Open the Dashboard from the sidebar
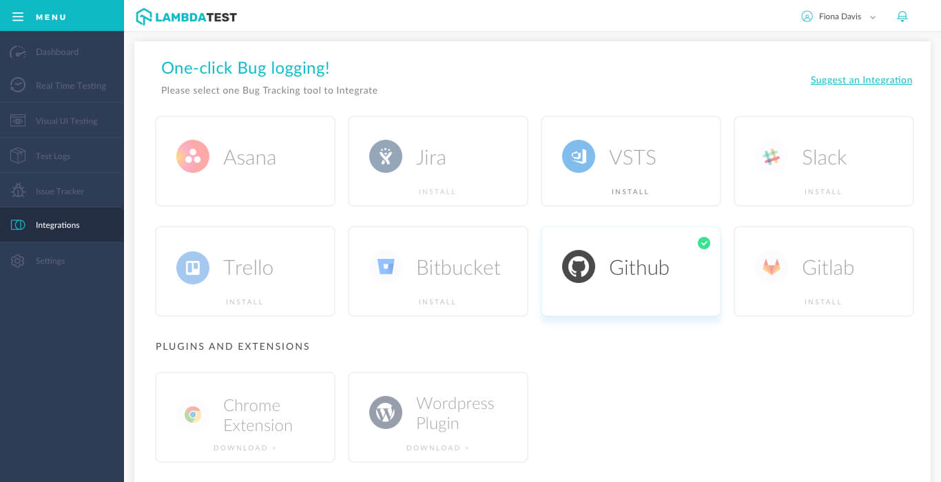Viewport: 941px width, 482px height. tap(57, 52)
